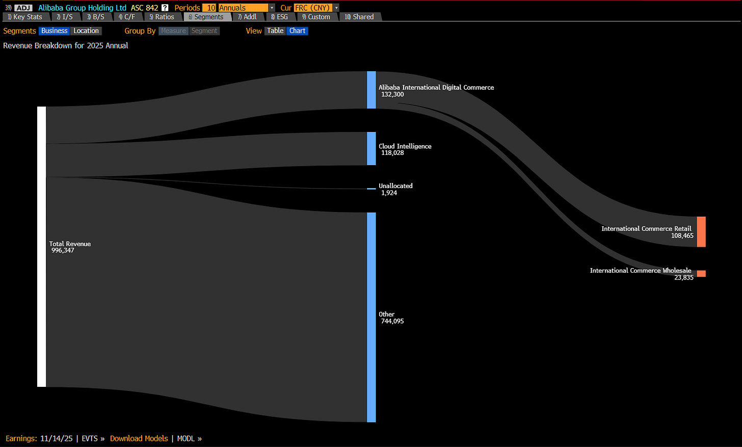Open the Shared tab
The image size is (742, 447).
tap(360, 17)
